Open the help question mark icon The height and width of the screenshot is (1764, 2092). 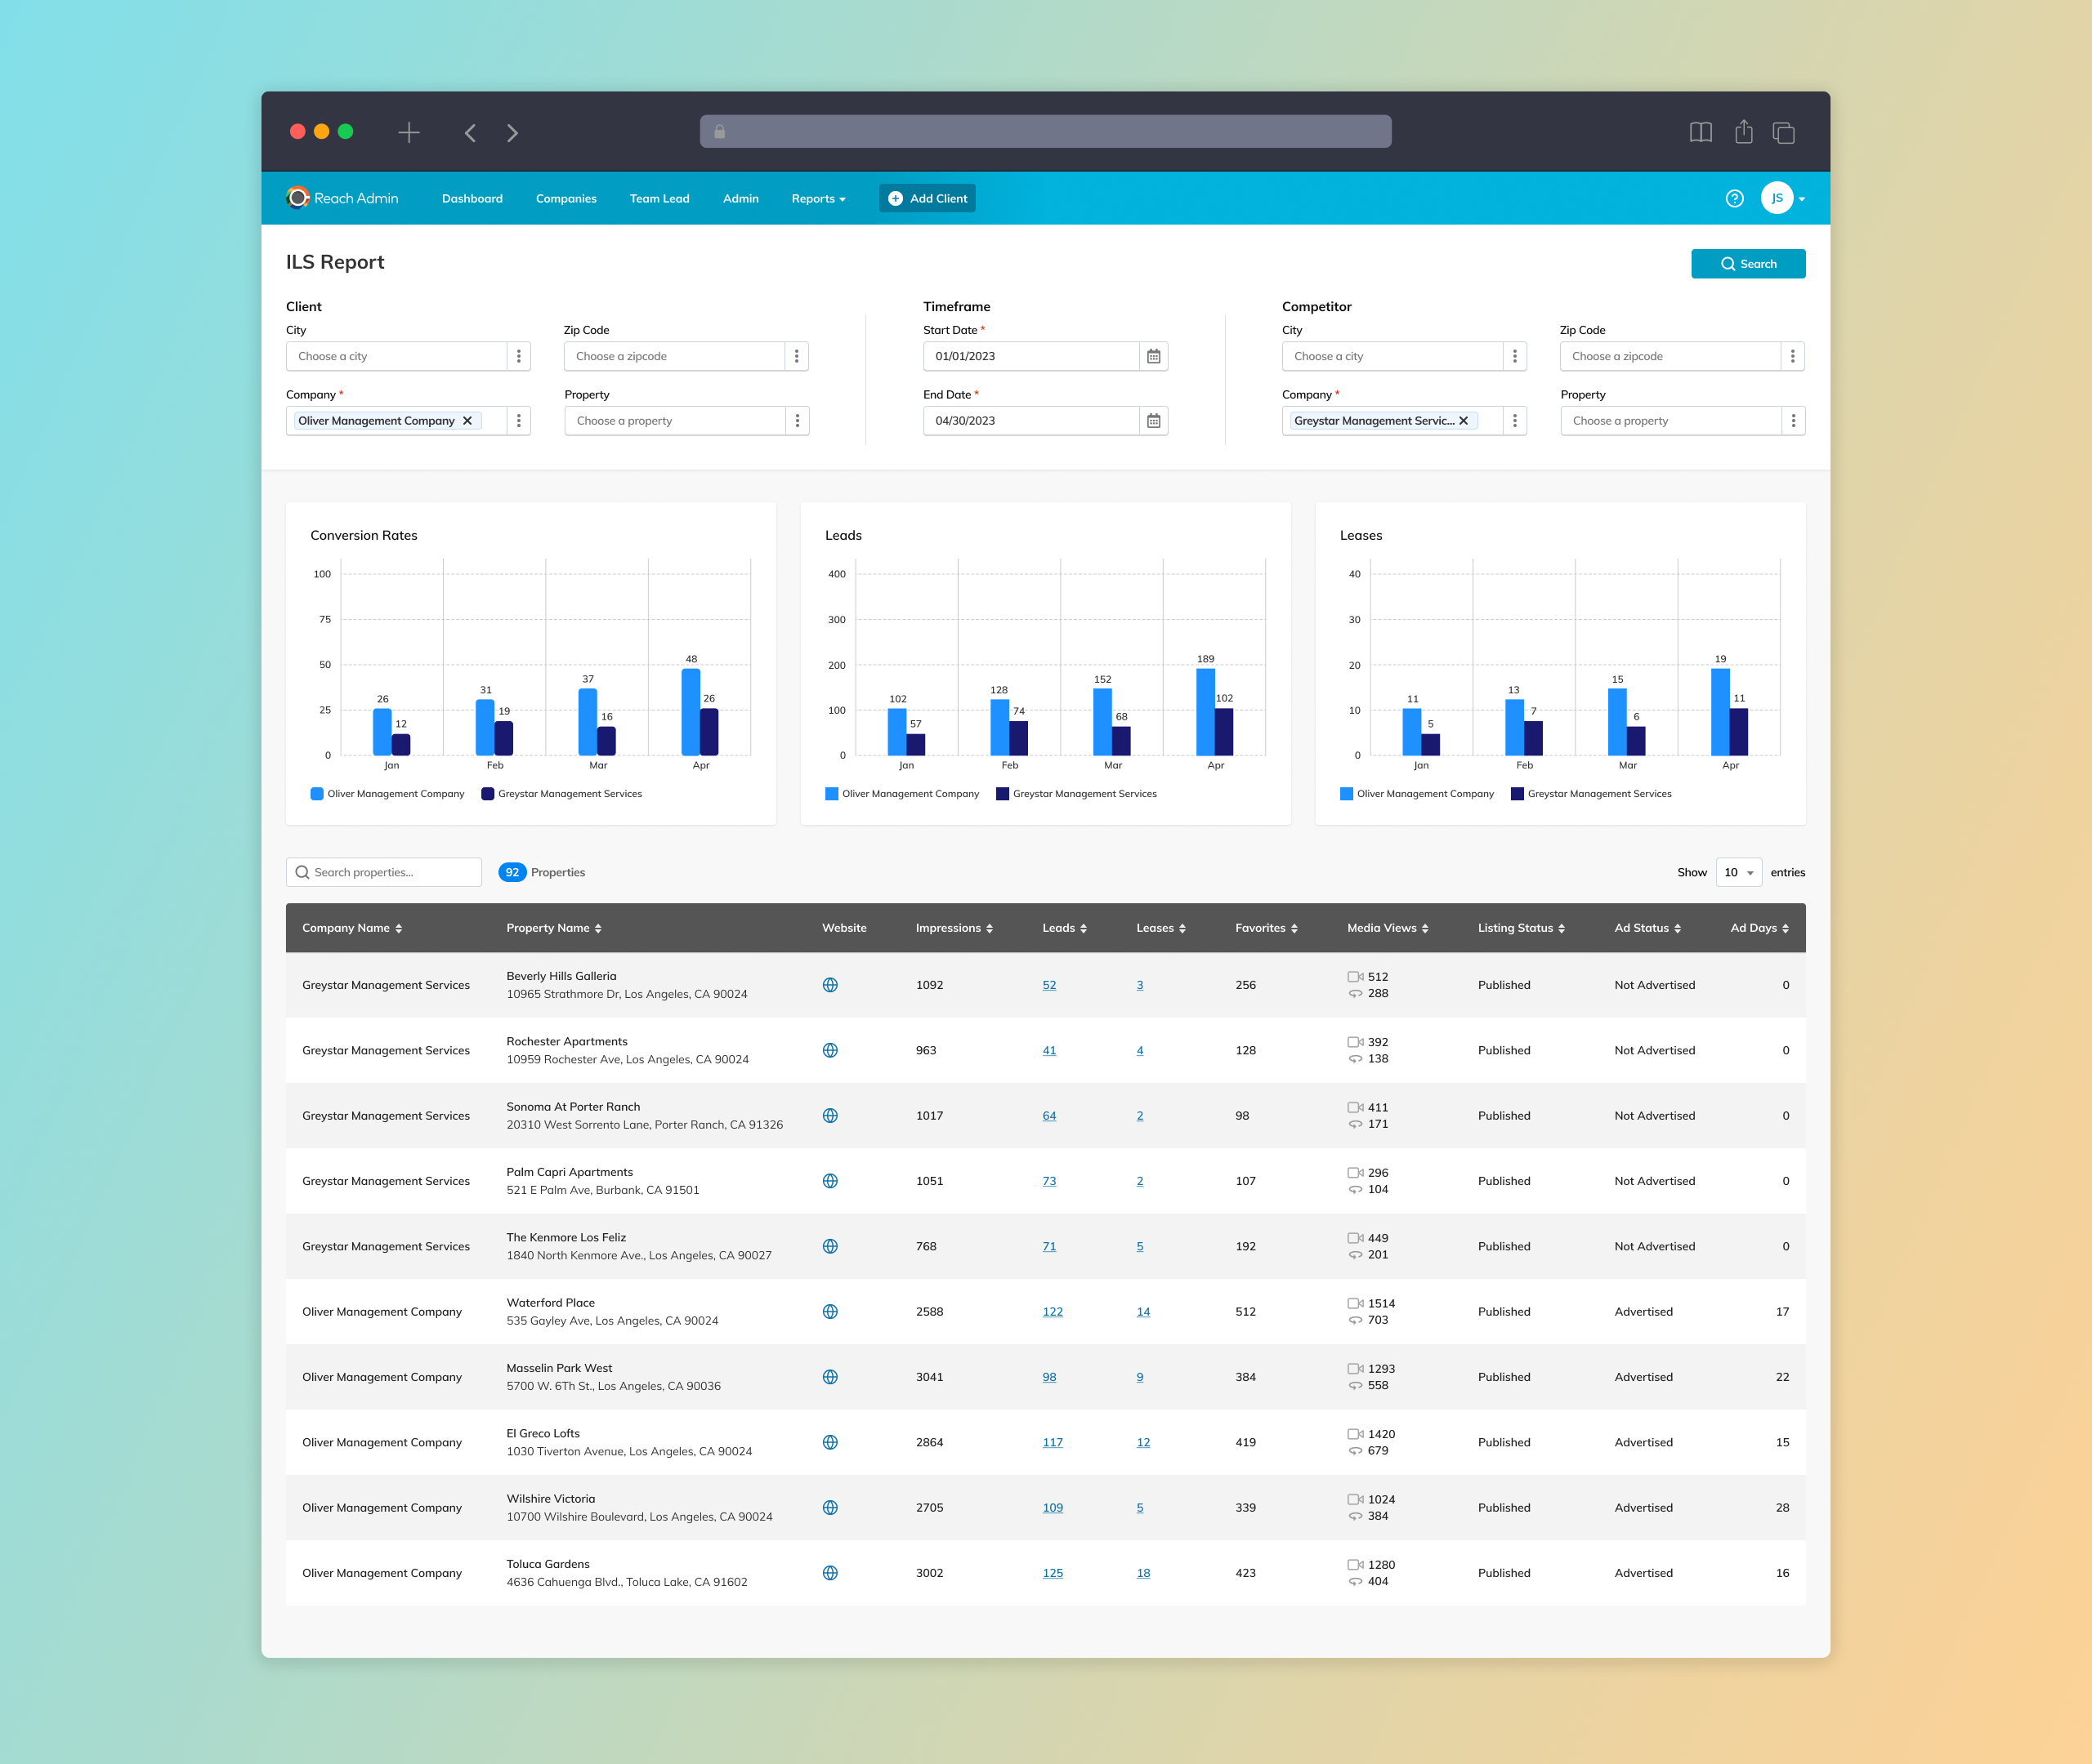1734,198
